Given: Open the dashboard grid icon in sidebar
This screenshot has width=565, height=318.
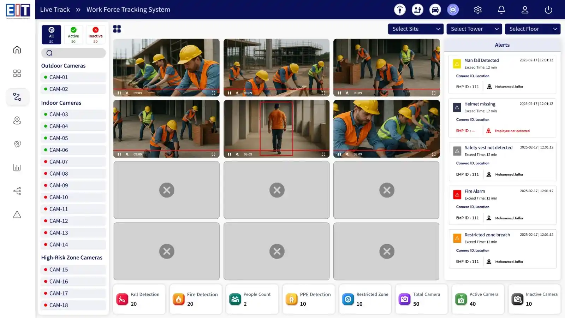Looking at the screenshot, I should point(17,73).
